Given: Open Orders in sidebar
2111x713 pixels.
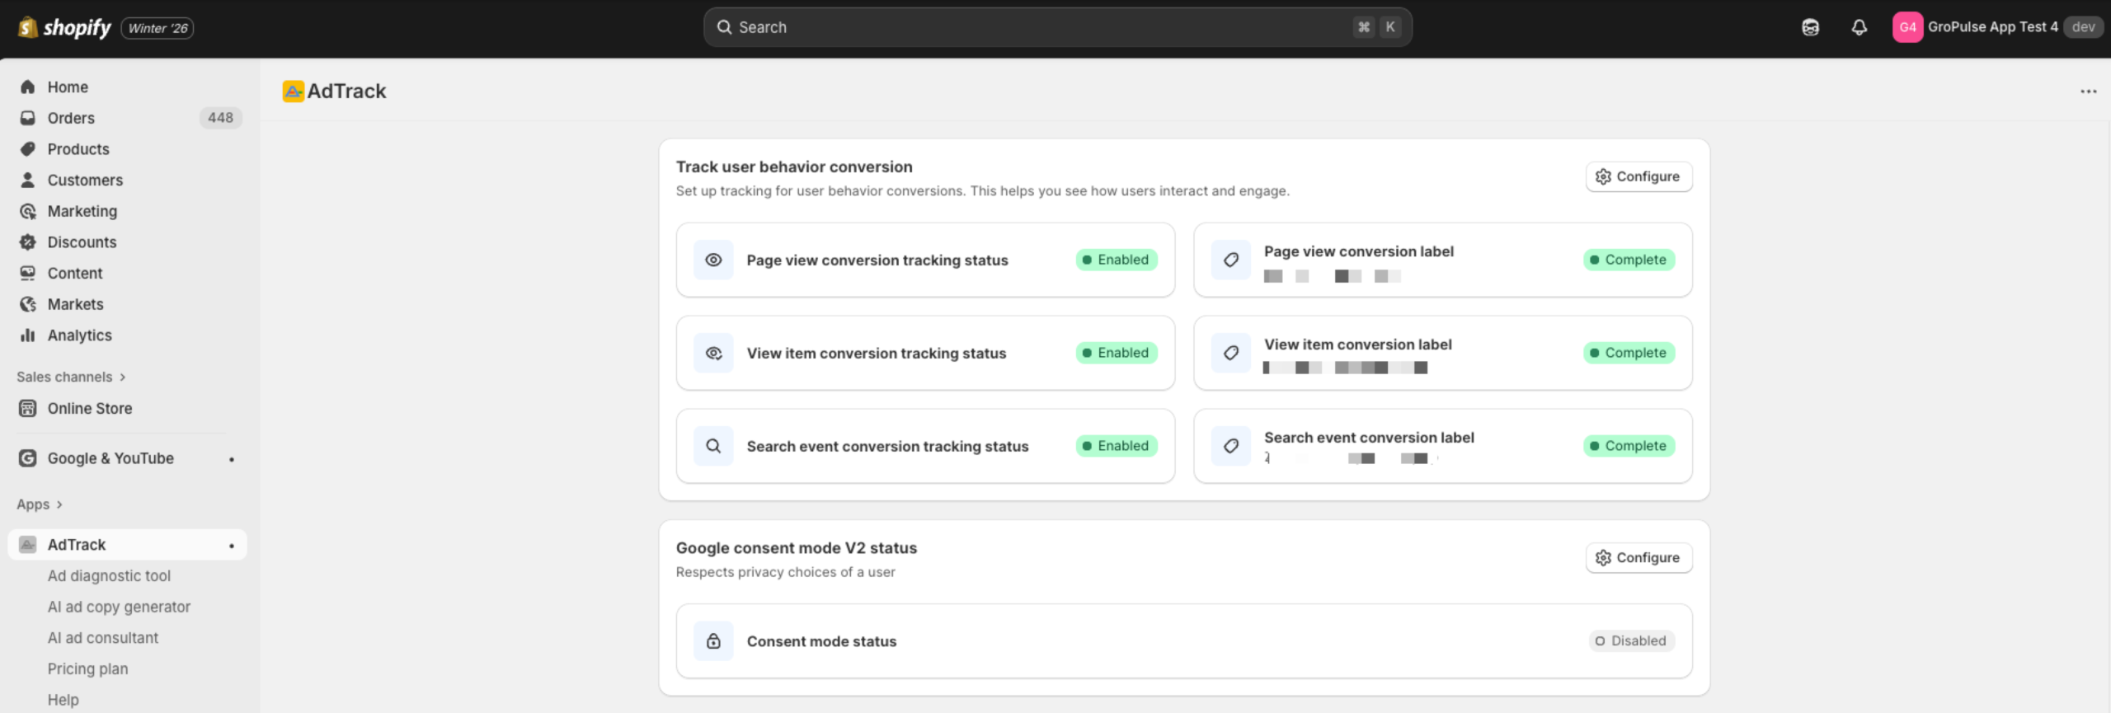Looking at the screenshot, I should click(128, 118).
